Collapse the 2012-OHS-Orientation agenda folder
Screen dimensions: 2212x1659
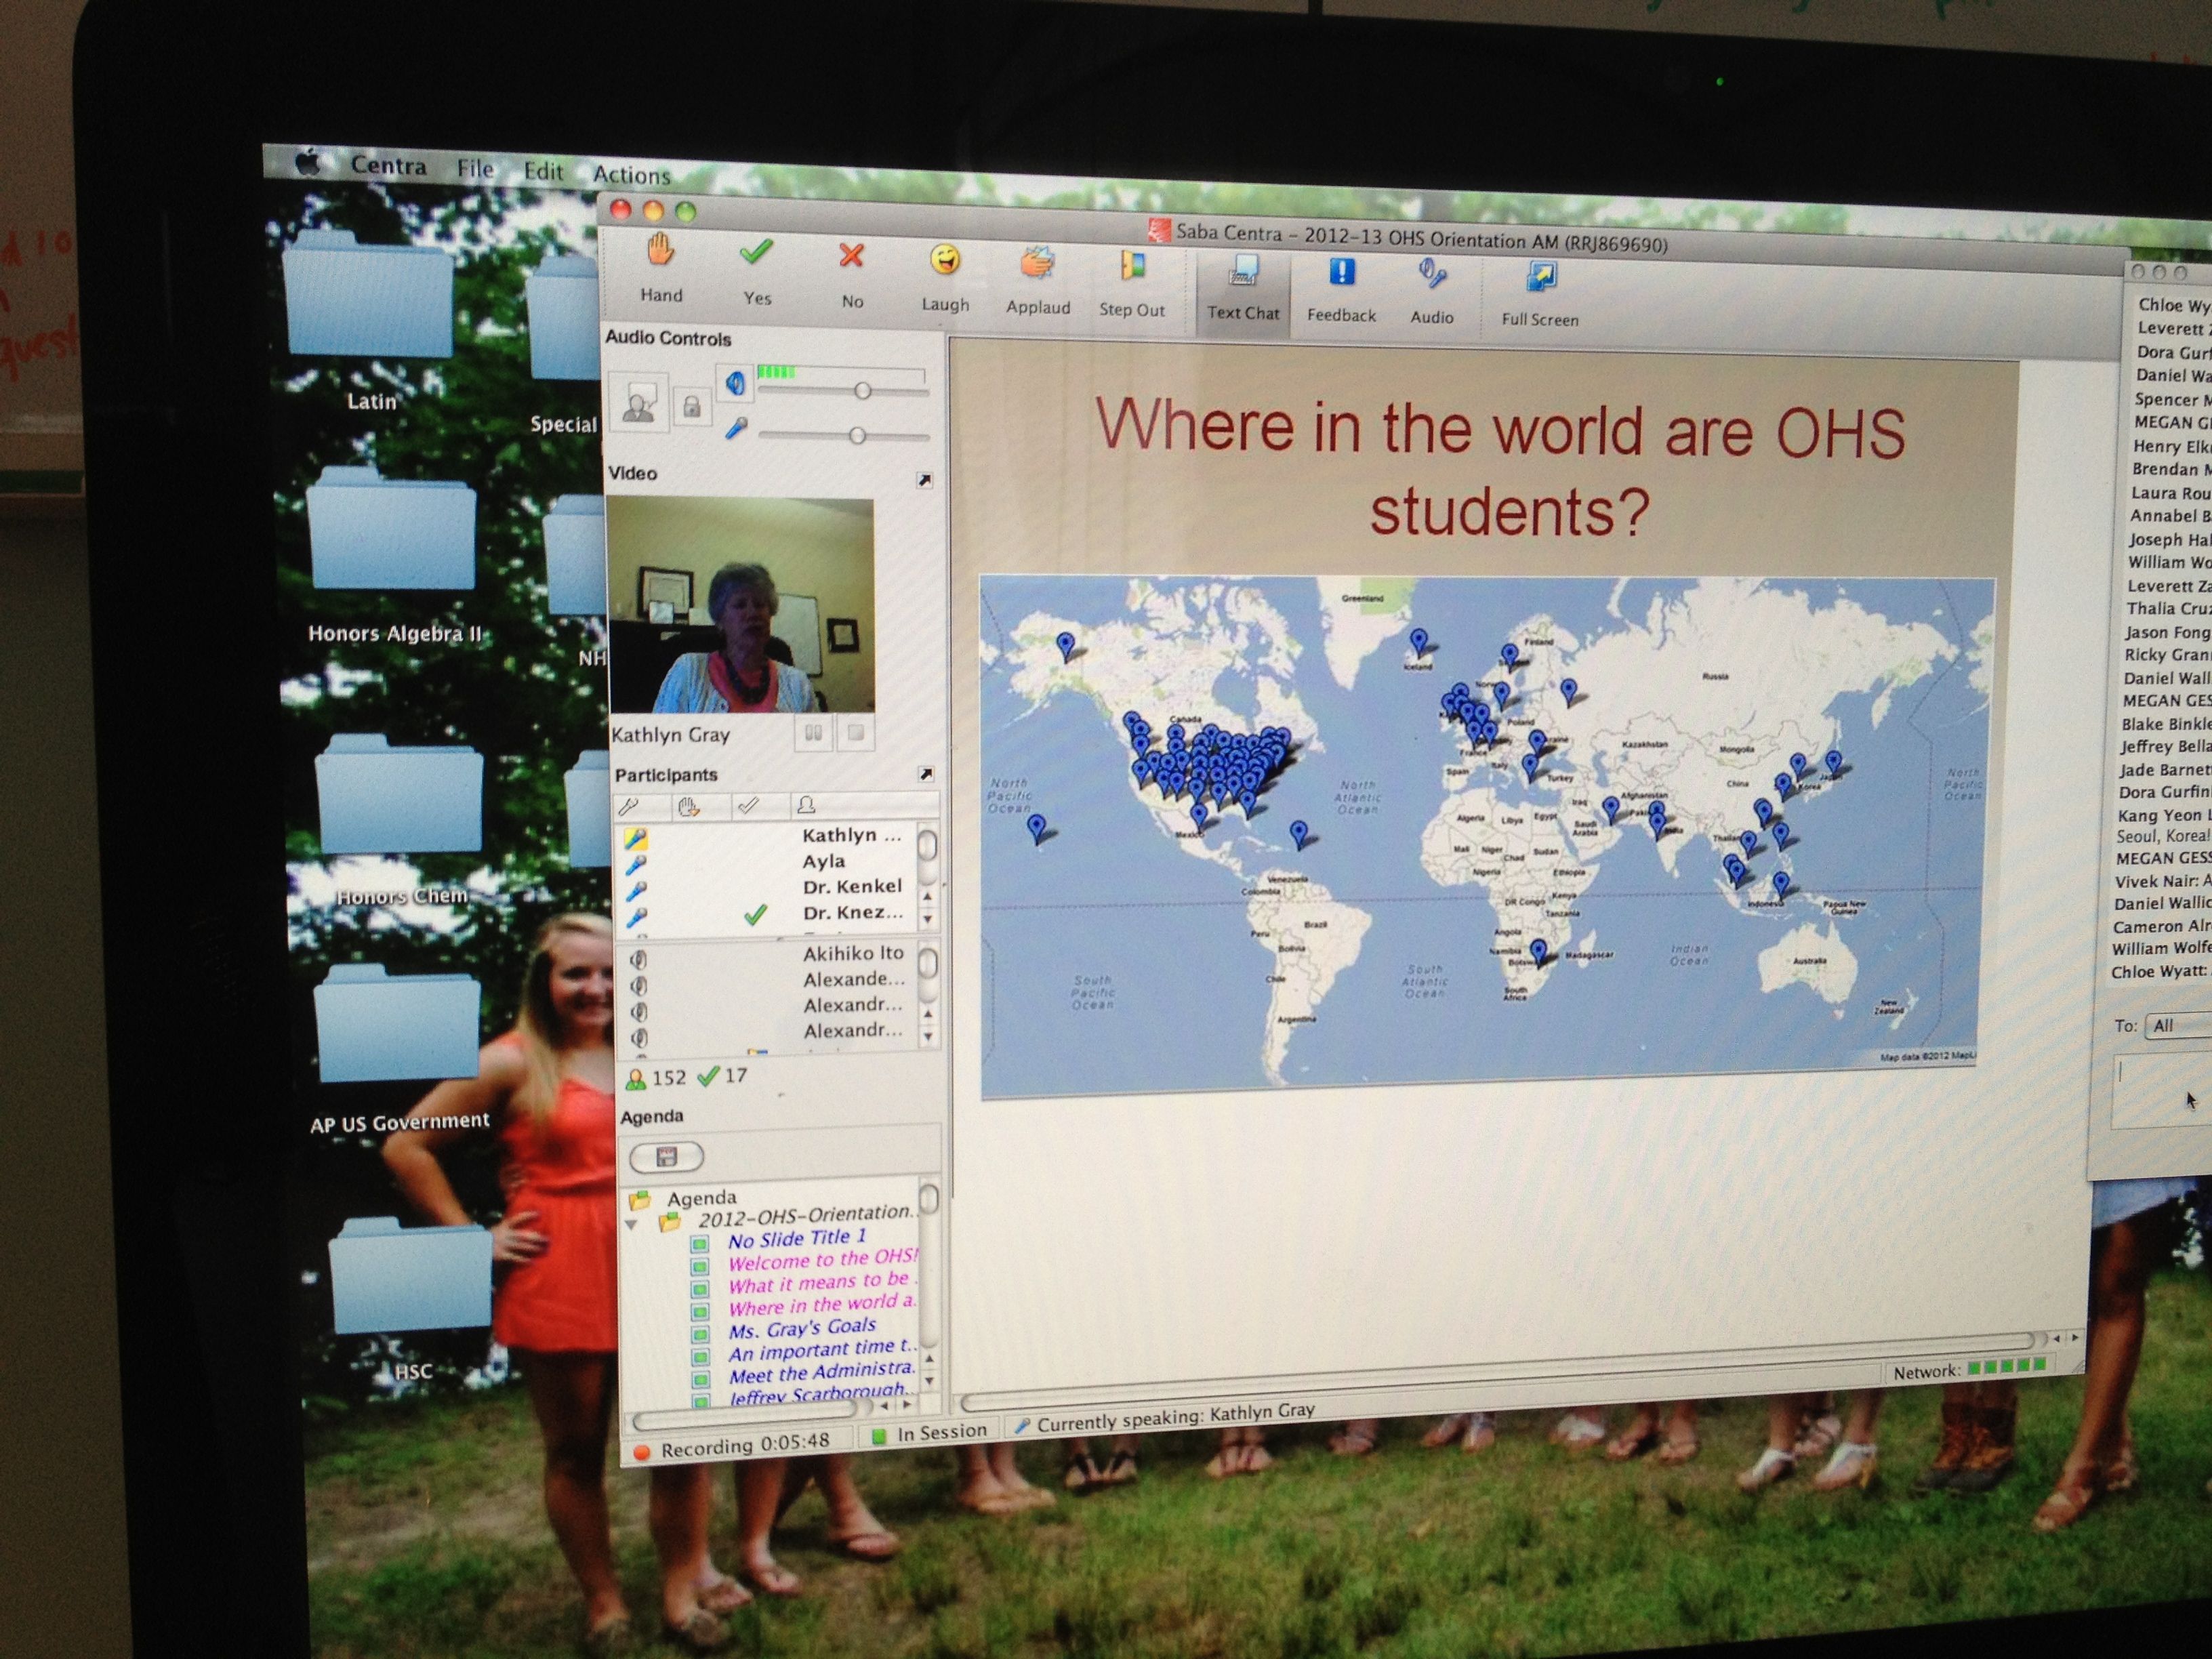(x=631, y=1224)
